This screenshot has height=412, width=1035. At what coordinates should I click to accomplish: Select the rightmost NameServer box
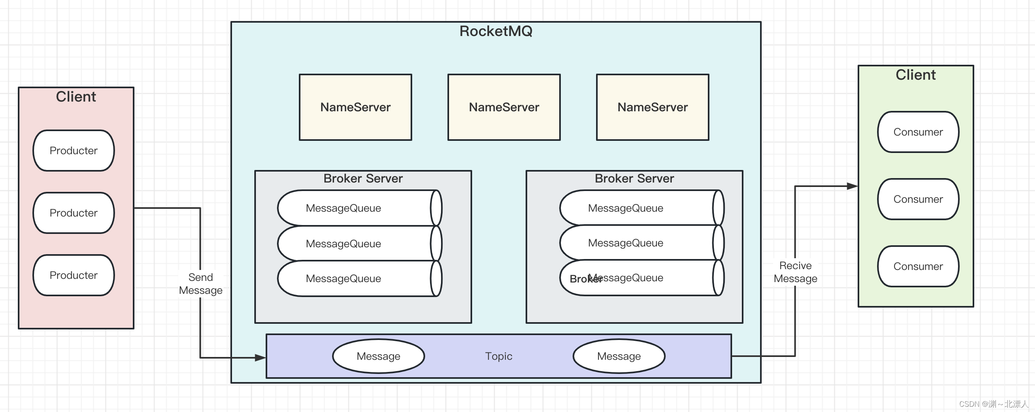pyautogui.click(x=653, y=107)
